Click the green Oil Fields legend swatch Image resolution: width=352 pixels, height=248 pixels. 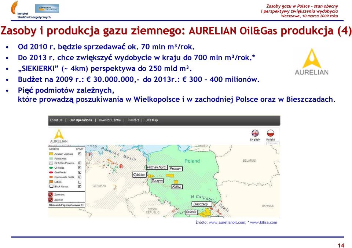coord(51,168)
